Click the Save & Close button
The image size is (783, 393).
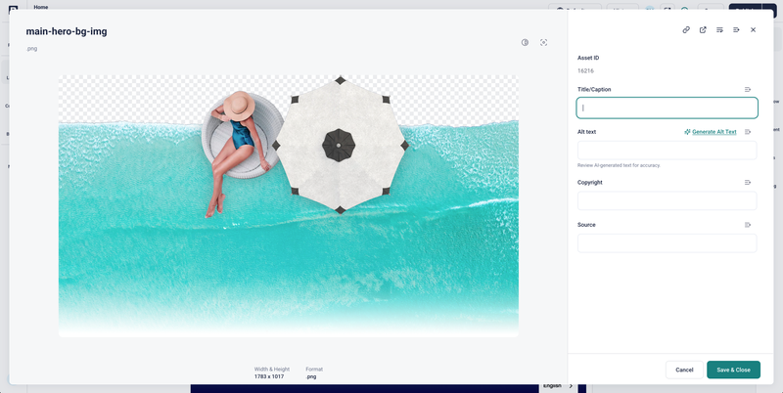[733, 370]
